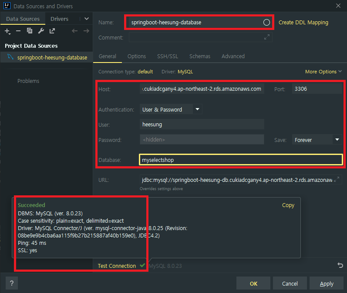Switch to the Drivers tab
347x293 pixels.
(59, 19)
